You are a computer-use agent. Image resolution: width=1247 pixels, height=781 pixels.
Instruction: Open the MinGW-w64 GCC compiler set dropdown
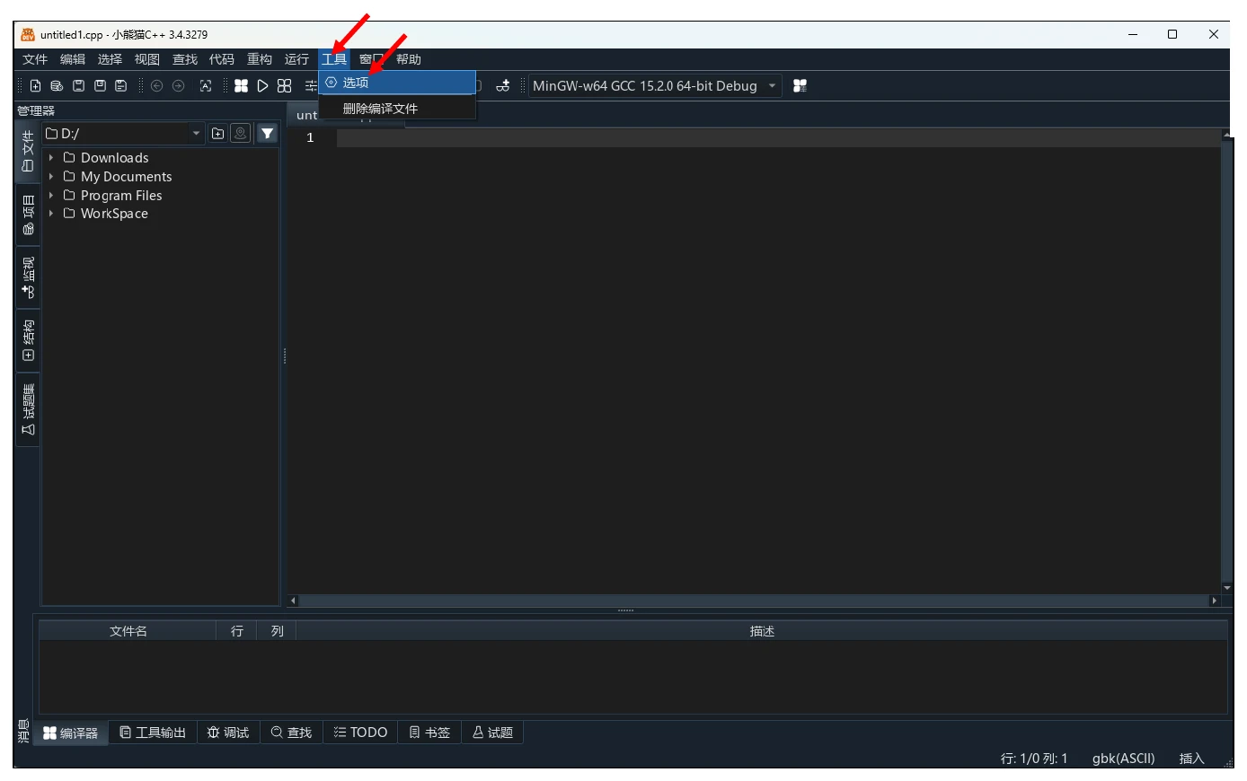(655, 86)
